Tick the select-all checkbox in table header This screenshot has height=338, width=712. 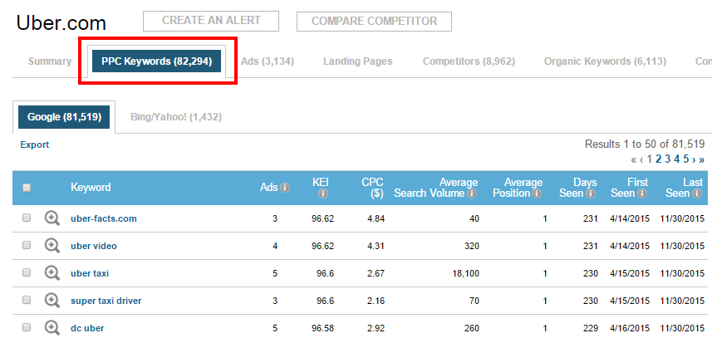pos(27,188)
